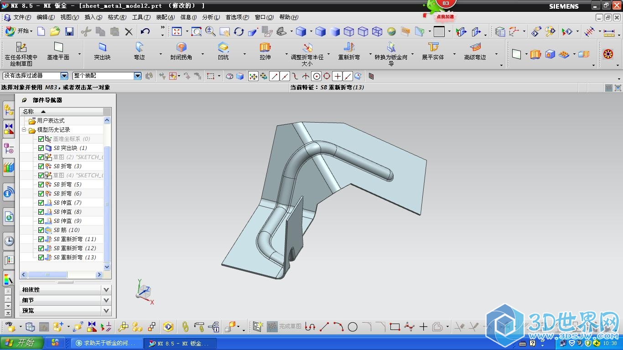Open the 插入(S) menu

[x=93, y=17]
